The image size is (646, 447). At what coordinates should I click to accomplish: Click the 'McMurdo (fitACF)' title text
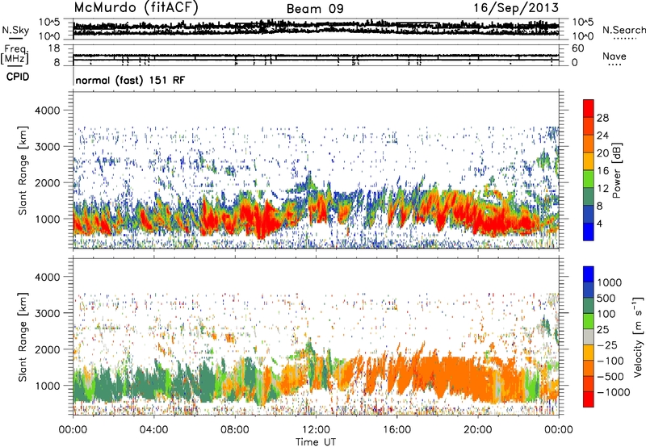point(136,8)
